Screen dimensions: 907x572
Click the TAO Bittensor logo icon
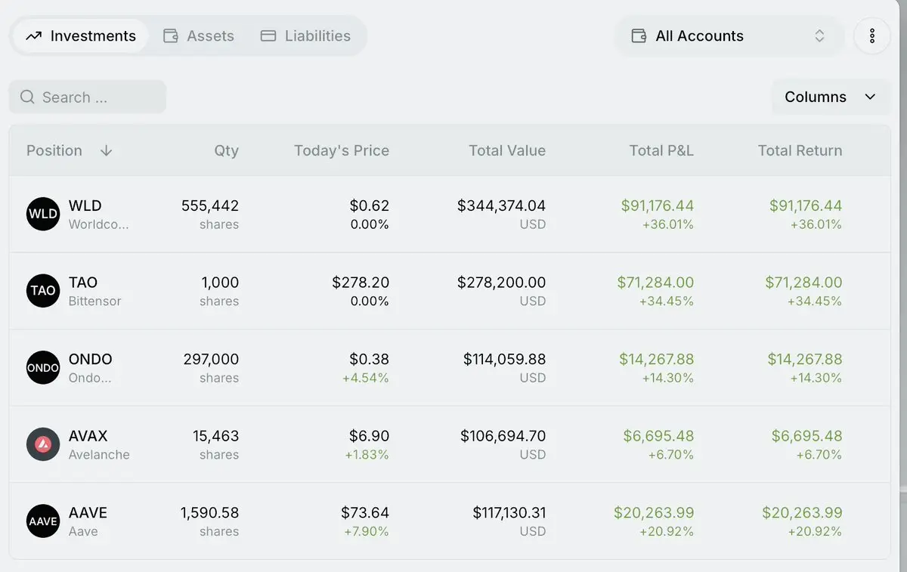(43, 291)
